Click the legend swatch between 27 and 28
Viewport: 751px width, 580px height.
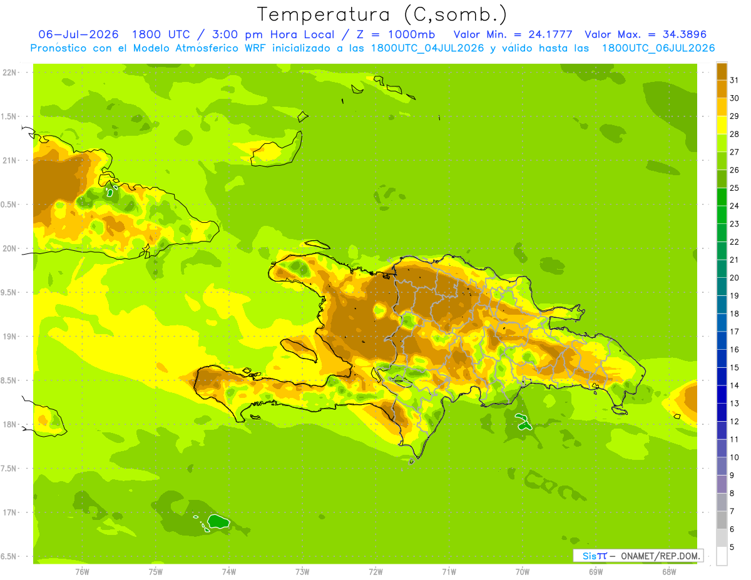[x=722, y=143]
